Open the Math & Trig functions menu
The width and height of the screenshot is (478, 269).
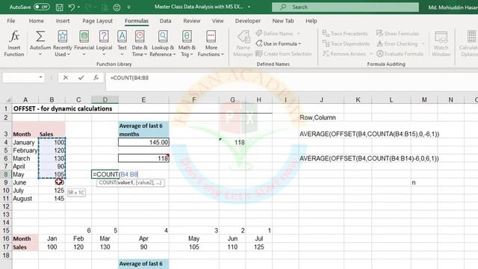coord(187,43)
